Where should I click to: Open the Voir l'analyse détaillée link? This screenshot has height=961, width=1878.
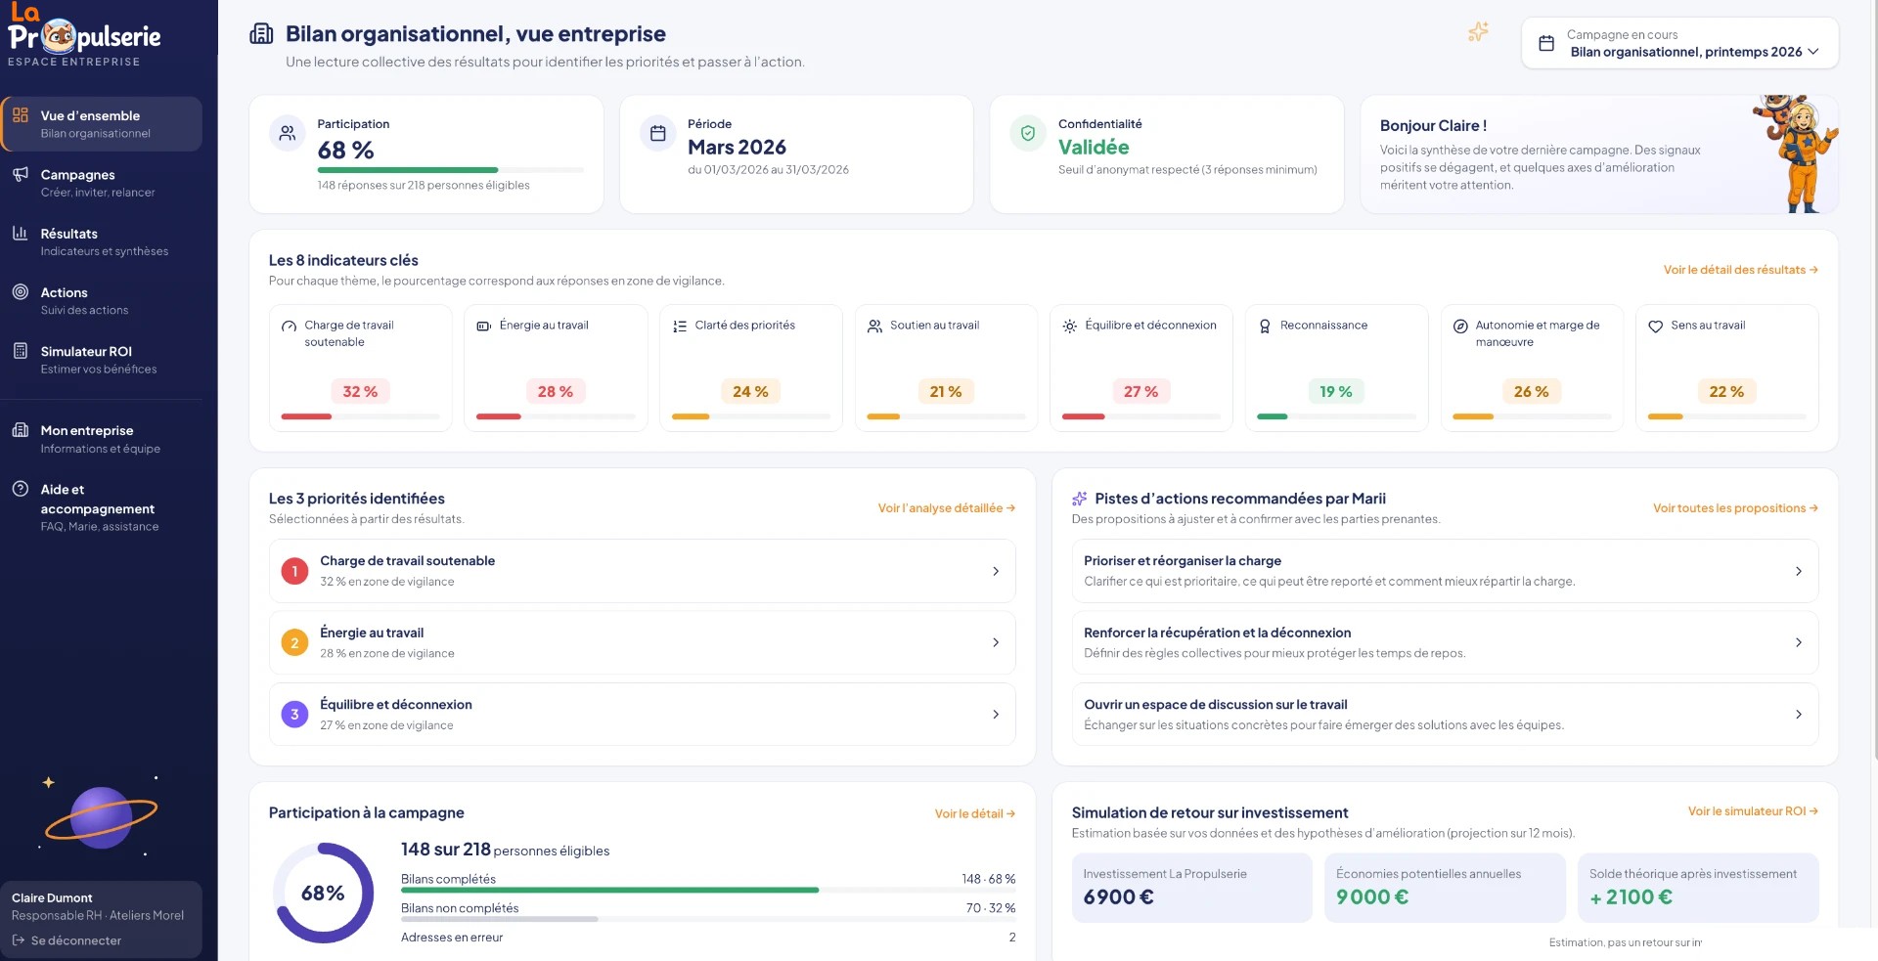pyautogui.click(x=946, y=508)
